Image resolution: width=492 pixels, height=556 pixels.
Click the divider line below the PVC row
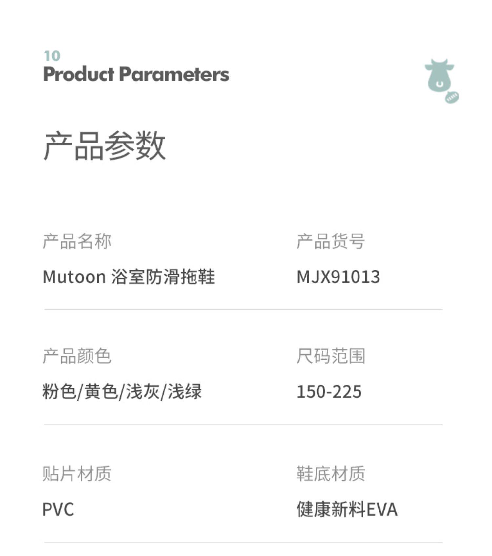[x=243, y=542]
